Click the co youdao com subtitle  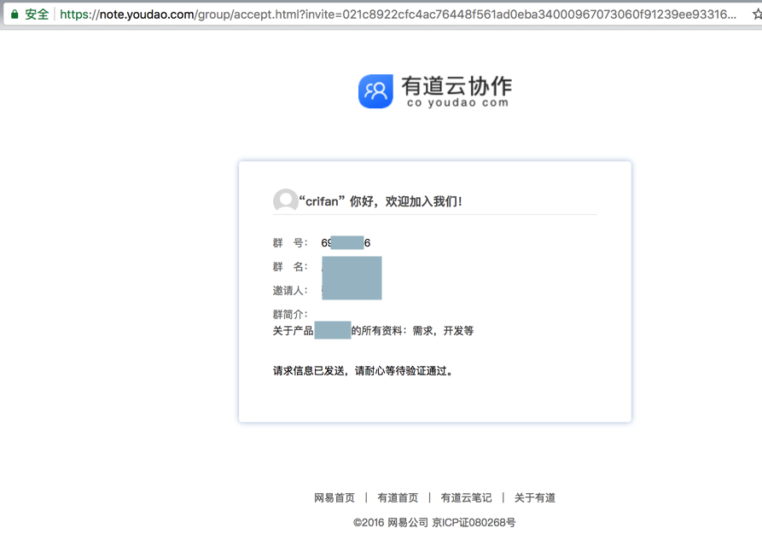click(x=457, y=102)
